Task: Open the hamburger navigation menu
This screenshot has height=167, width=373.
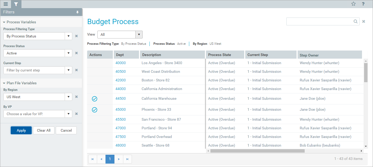Action: [x=5, y=4]
